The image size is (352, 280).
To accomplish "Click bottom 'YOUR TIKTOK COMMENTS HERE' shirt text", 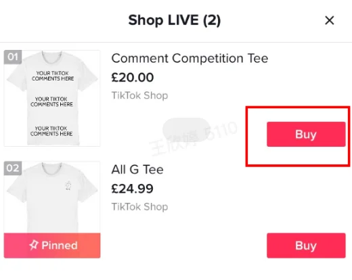I will coord(51,131).
